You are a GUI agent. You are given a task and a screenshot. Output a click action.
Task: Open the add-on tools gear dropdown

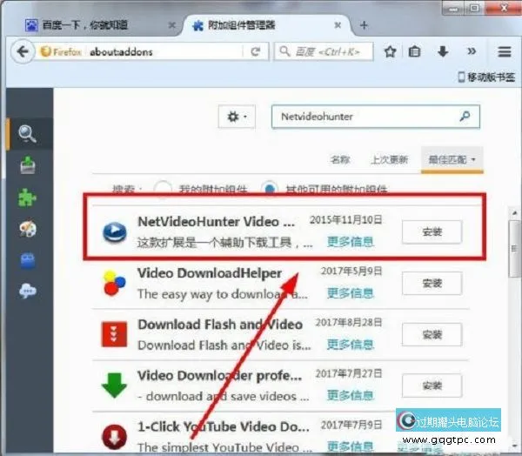[x=237, y=117]
